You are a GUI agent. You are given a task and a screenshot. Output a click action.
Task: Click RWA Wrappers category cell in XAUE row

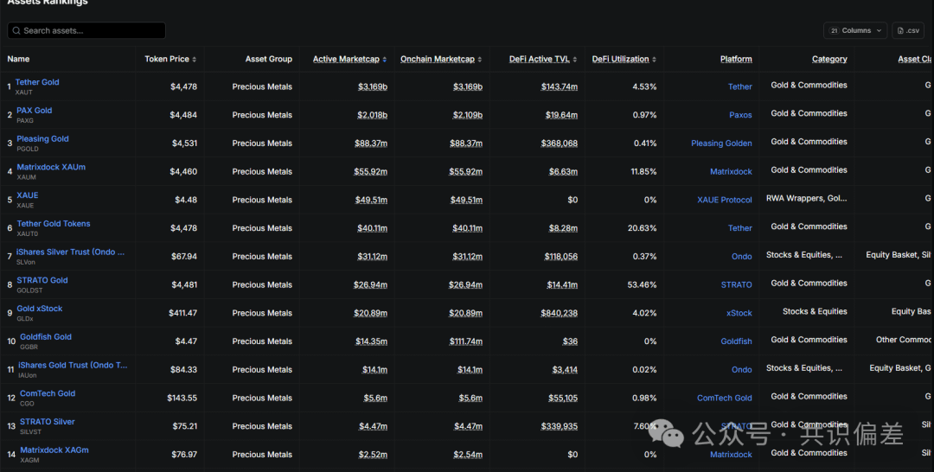(x=807, y=198)
